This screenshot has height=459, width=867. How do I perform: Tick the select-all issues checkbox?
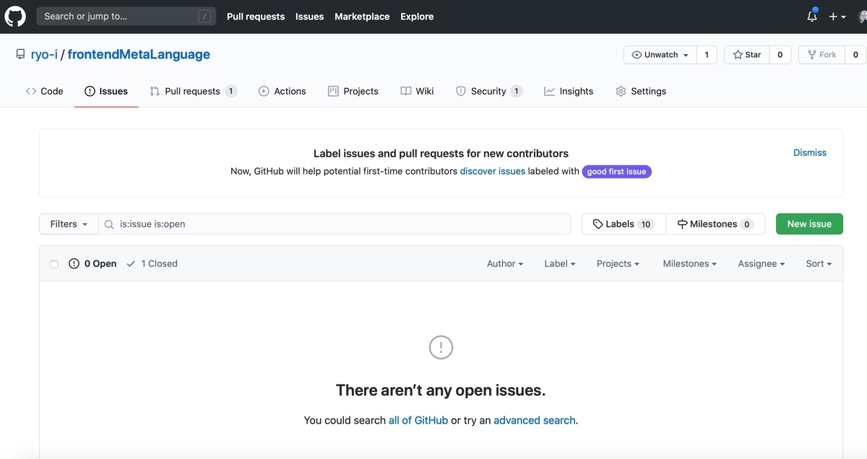click(x=54, y=264)
